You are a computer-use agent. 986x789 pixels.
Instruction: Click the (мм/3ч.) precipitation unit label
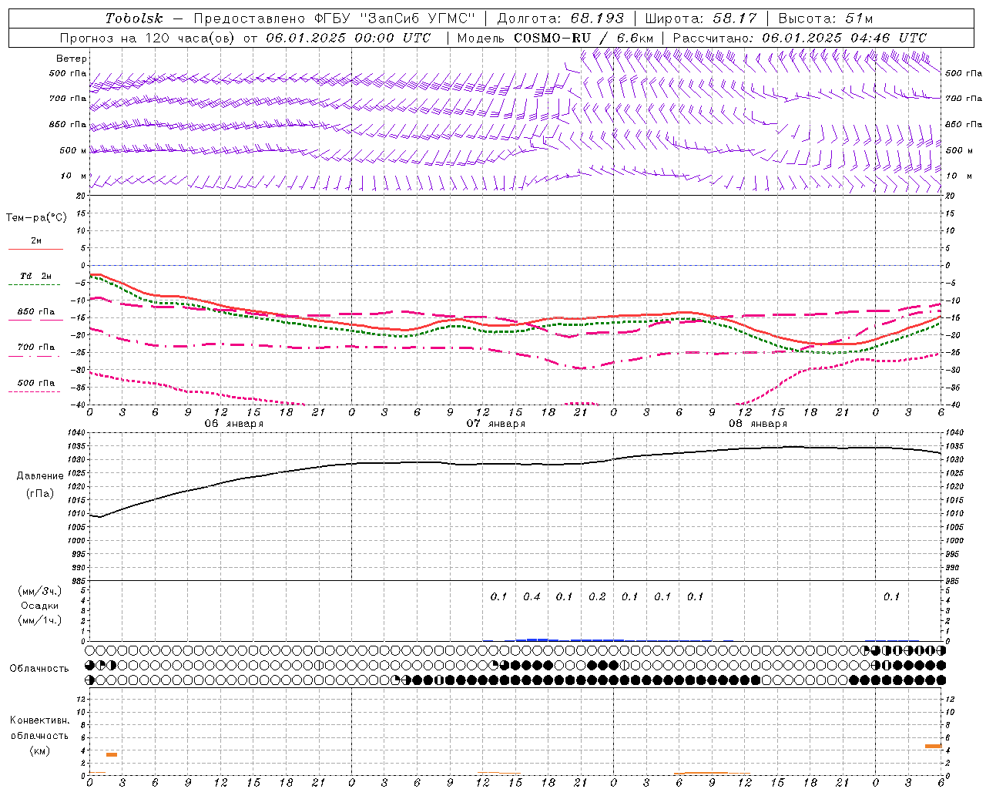click(x=40, y=591)
